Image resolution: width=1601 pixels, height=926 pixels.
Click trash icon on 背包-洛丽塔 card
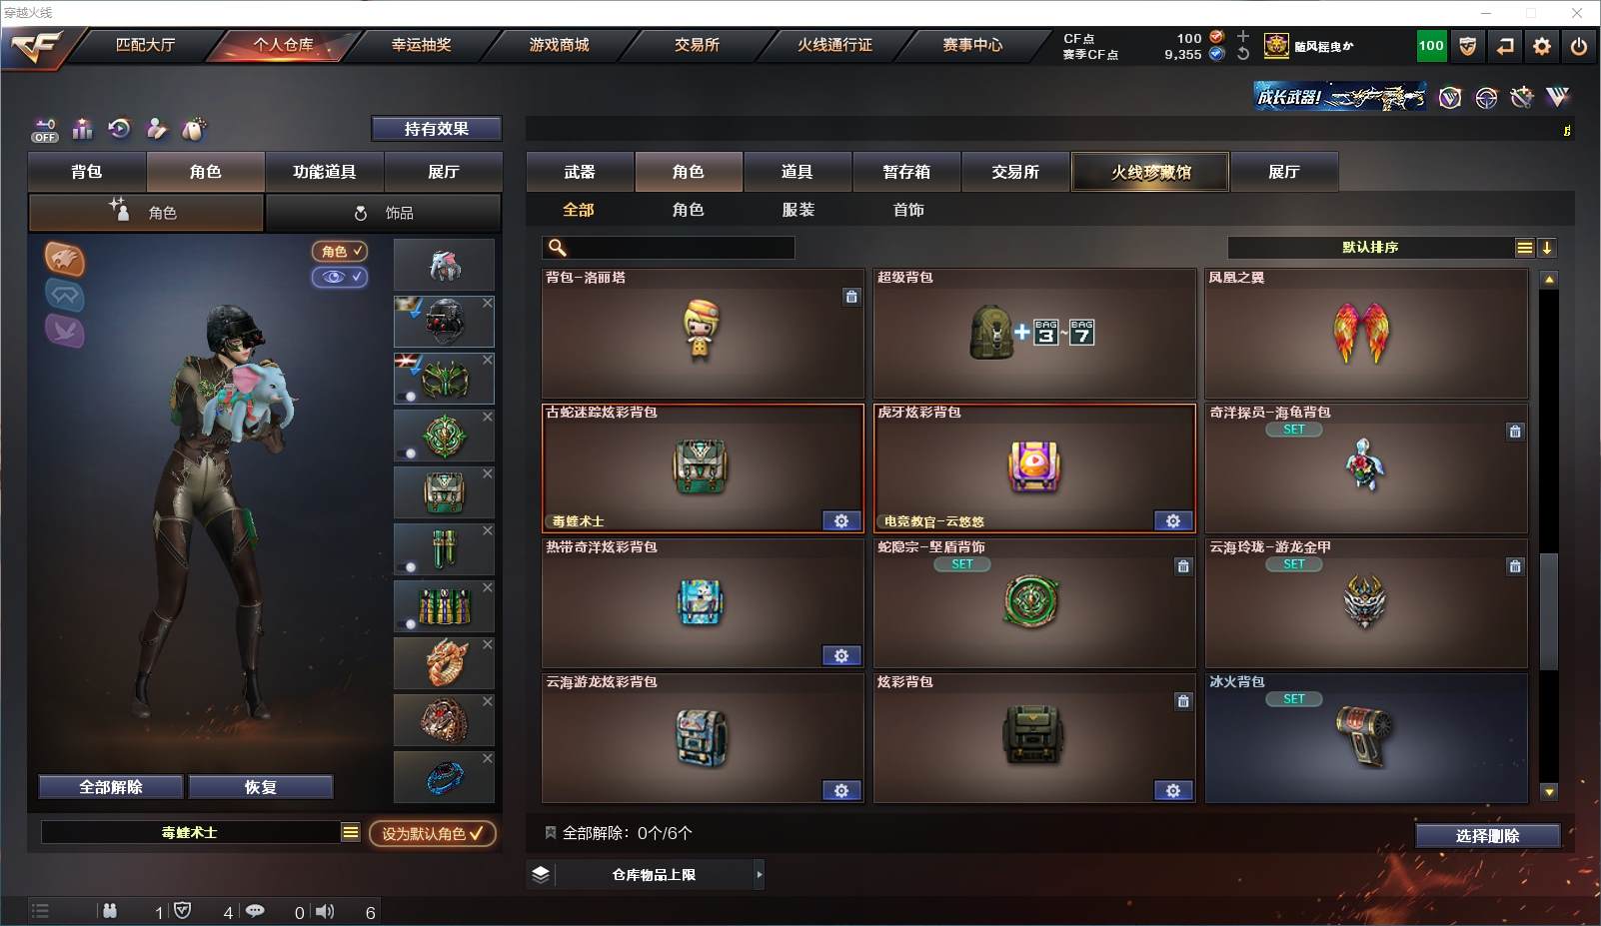click(851, 297)
